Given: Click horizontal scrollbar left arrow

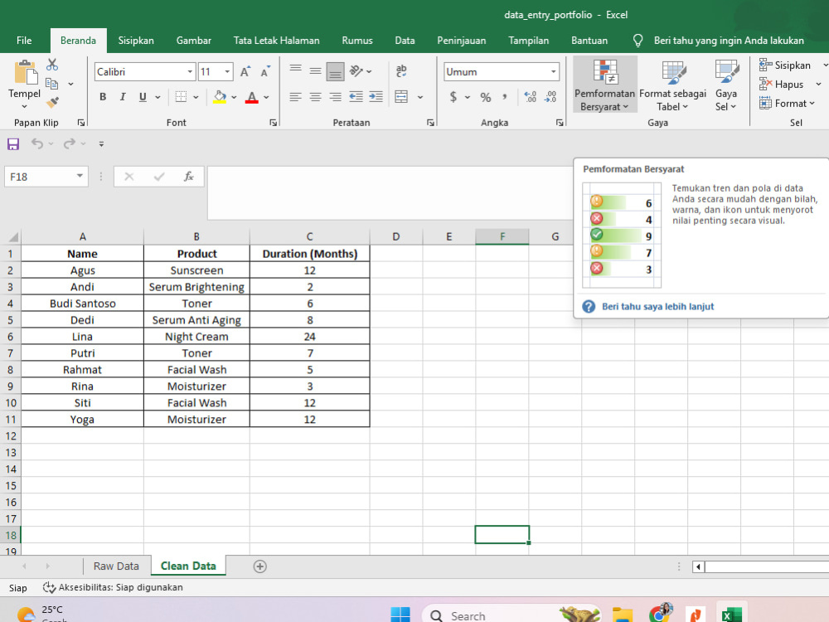Looking at the screenshot, I should click(x=698, y=567).
